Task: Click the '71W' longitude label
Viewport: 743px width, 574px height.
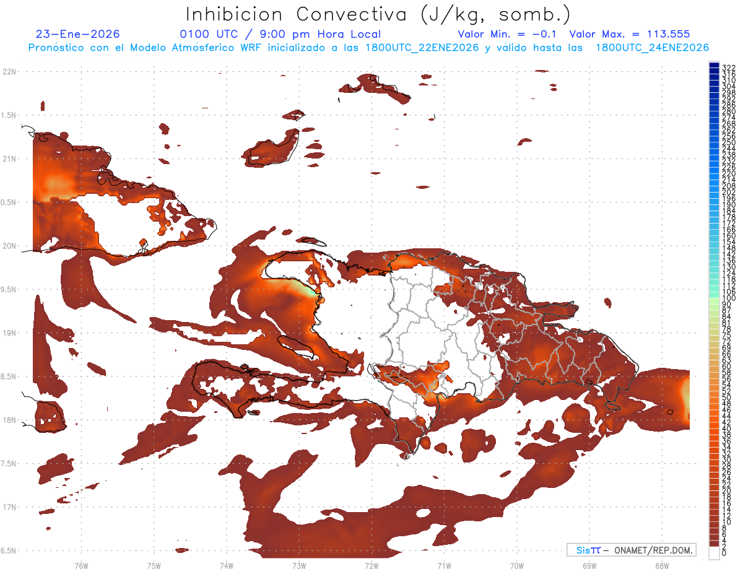Action: pos(444,565)
